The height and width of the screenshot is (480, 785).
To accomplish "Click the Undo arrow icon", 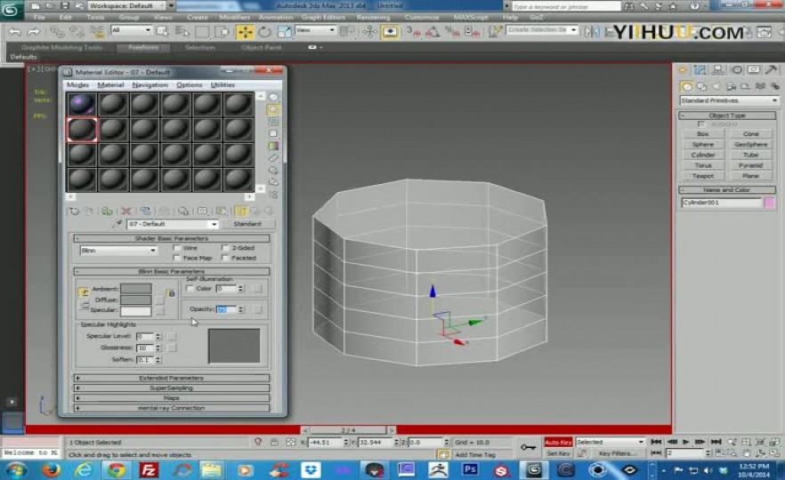I will [15, 32].
